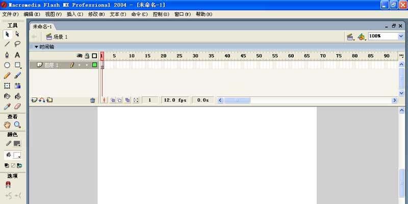
Task: Open the 命令(C) menu
Action: point(139,14)
